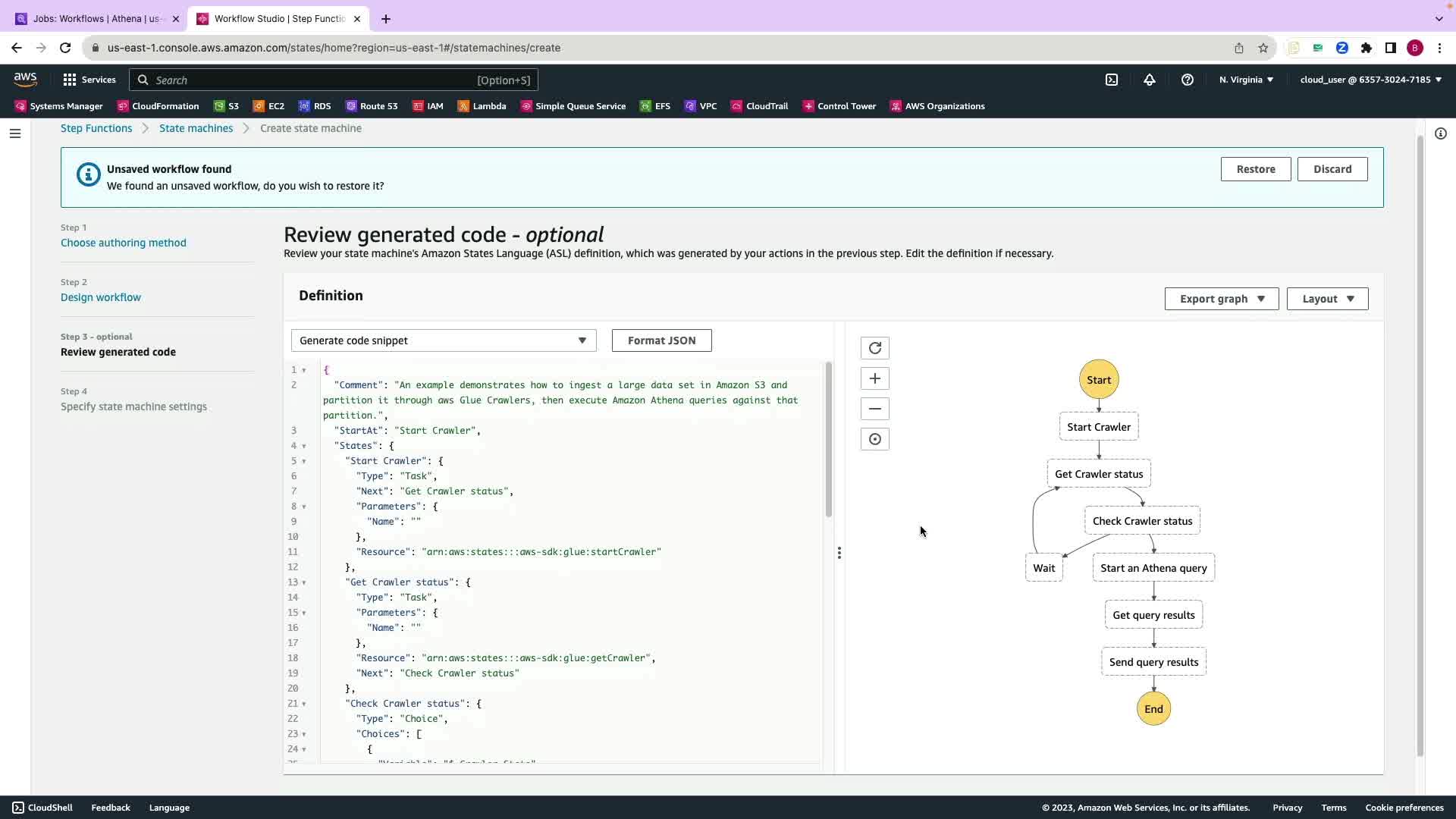The image size is (1456, 819).
Task: Expand the Layout dropdown
Action: coord(1327,299)
